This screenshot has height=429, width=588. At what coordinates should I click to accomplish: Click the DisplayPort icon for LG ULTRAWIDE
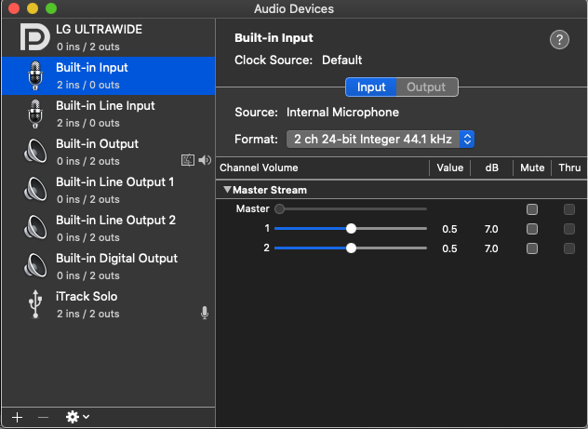(34, 36)
